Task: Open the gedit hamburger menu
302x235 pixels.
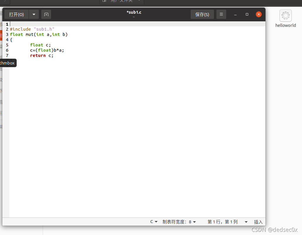Action: tap(221, 14)
